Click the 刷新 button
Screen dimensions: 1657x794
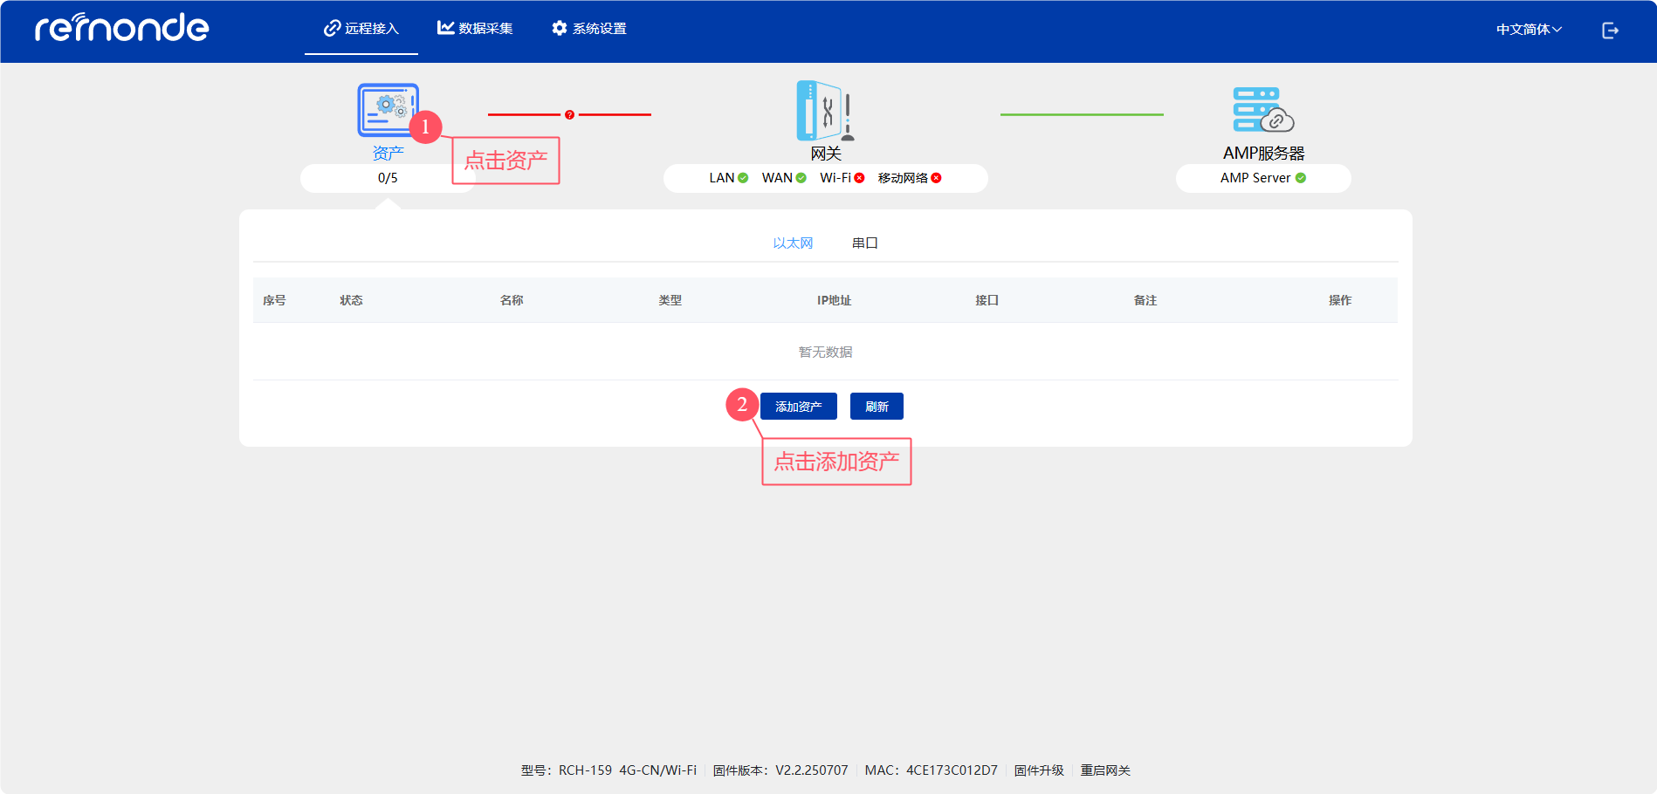pos(877,407)
